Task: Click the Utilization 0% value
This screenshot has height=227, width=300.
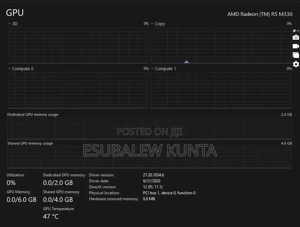Action: (x=11, y=183)
